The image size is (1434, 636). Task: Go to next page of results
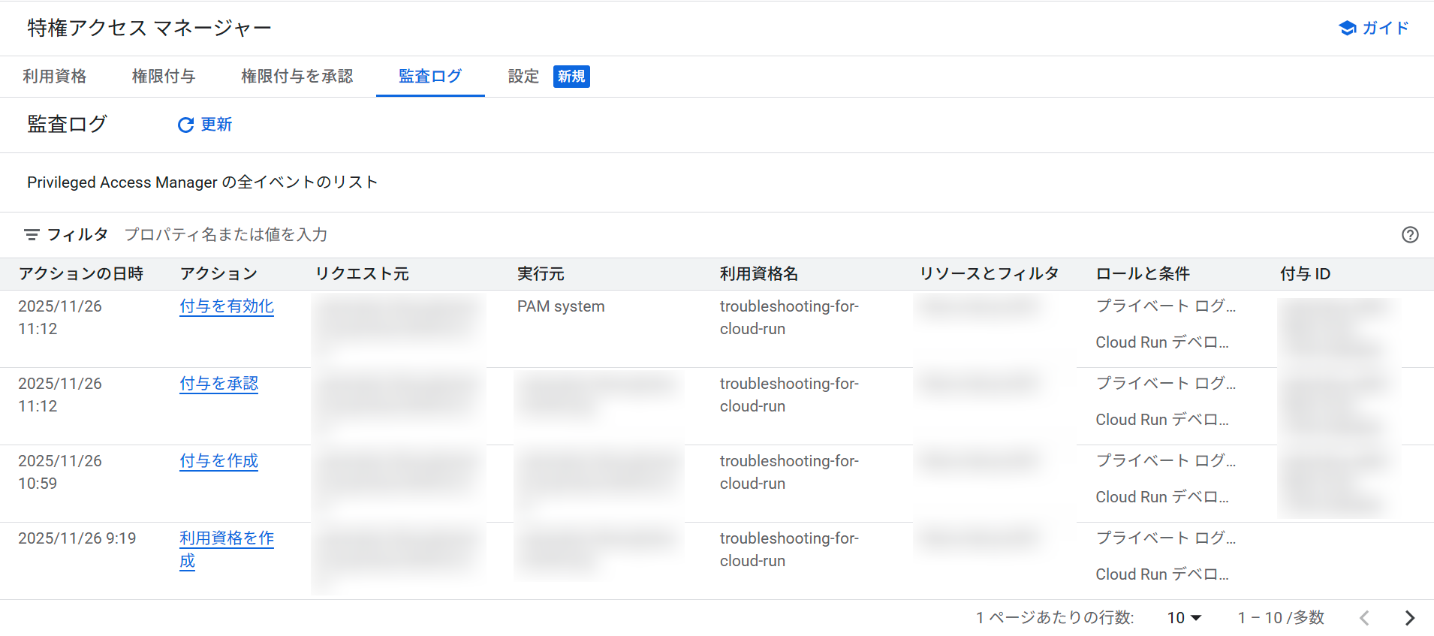point(1409,618)
